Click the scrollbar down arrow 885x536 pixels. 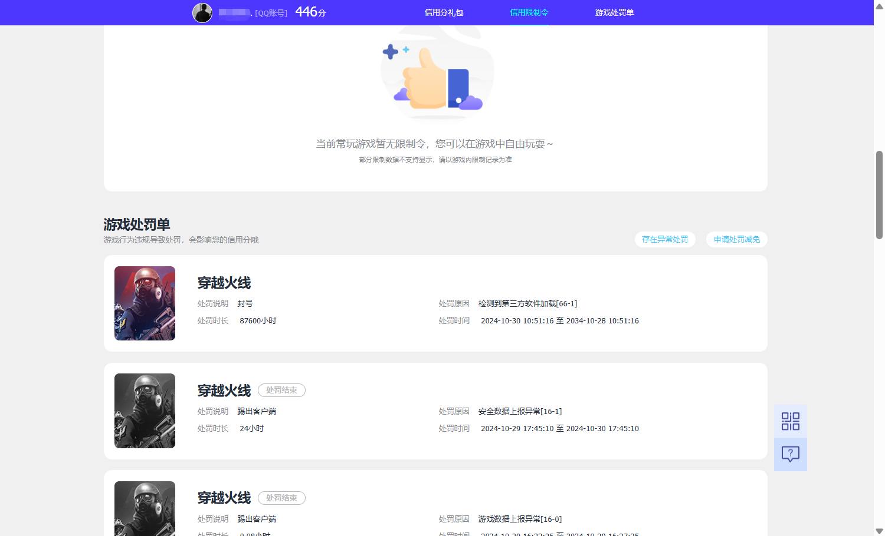point(879,531)
